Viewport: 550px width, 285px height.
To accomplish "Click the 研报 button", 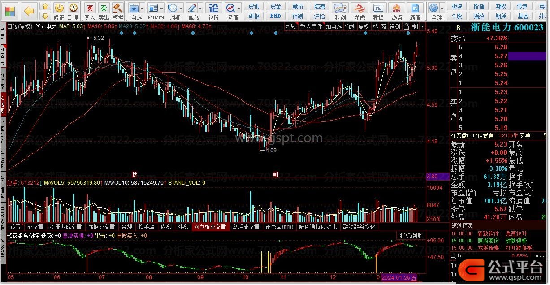I will click(x=254, y=16).
